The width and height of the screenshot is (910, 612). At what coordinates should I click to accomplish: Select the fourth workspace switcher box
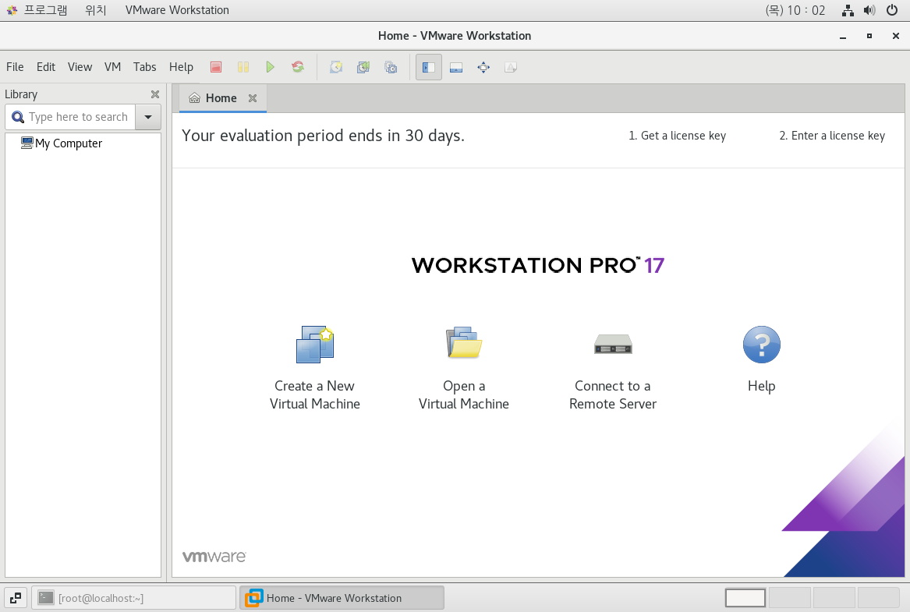click(x=878, y=597)
